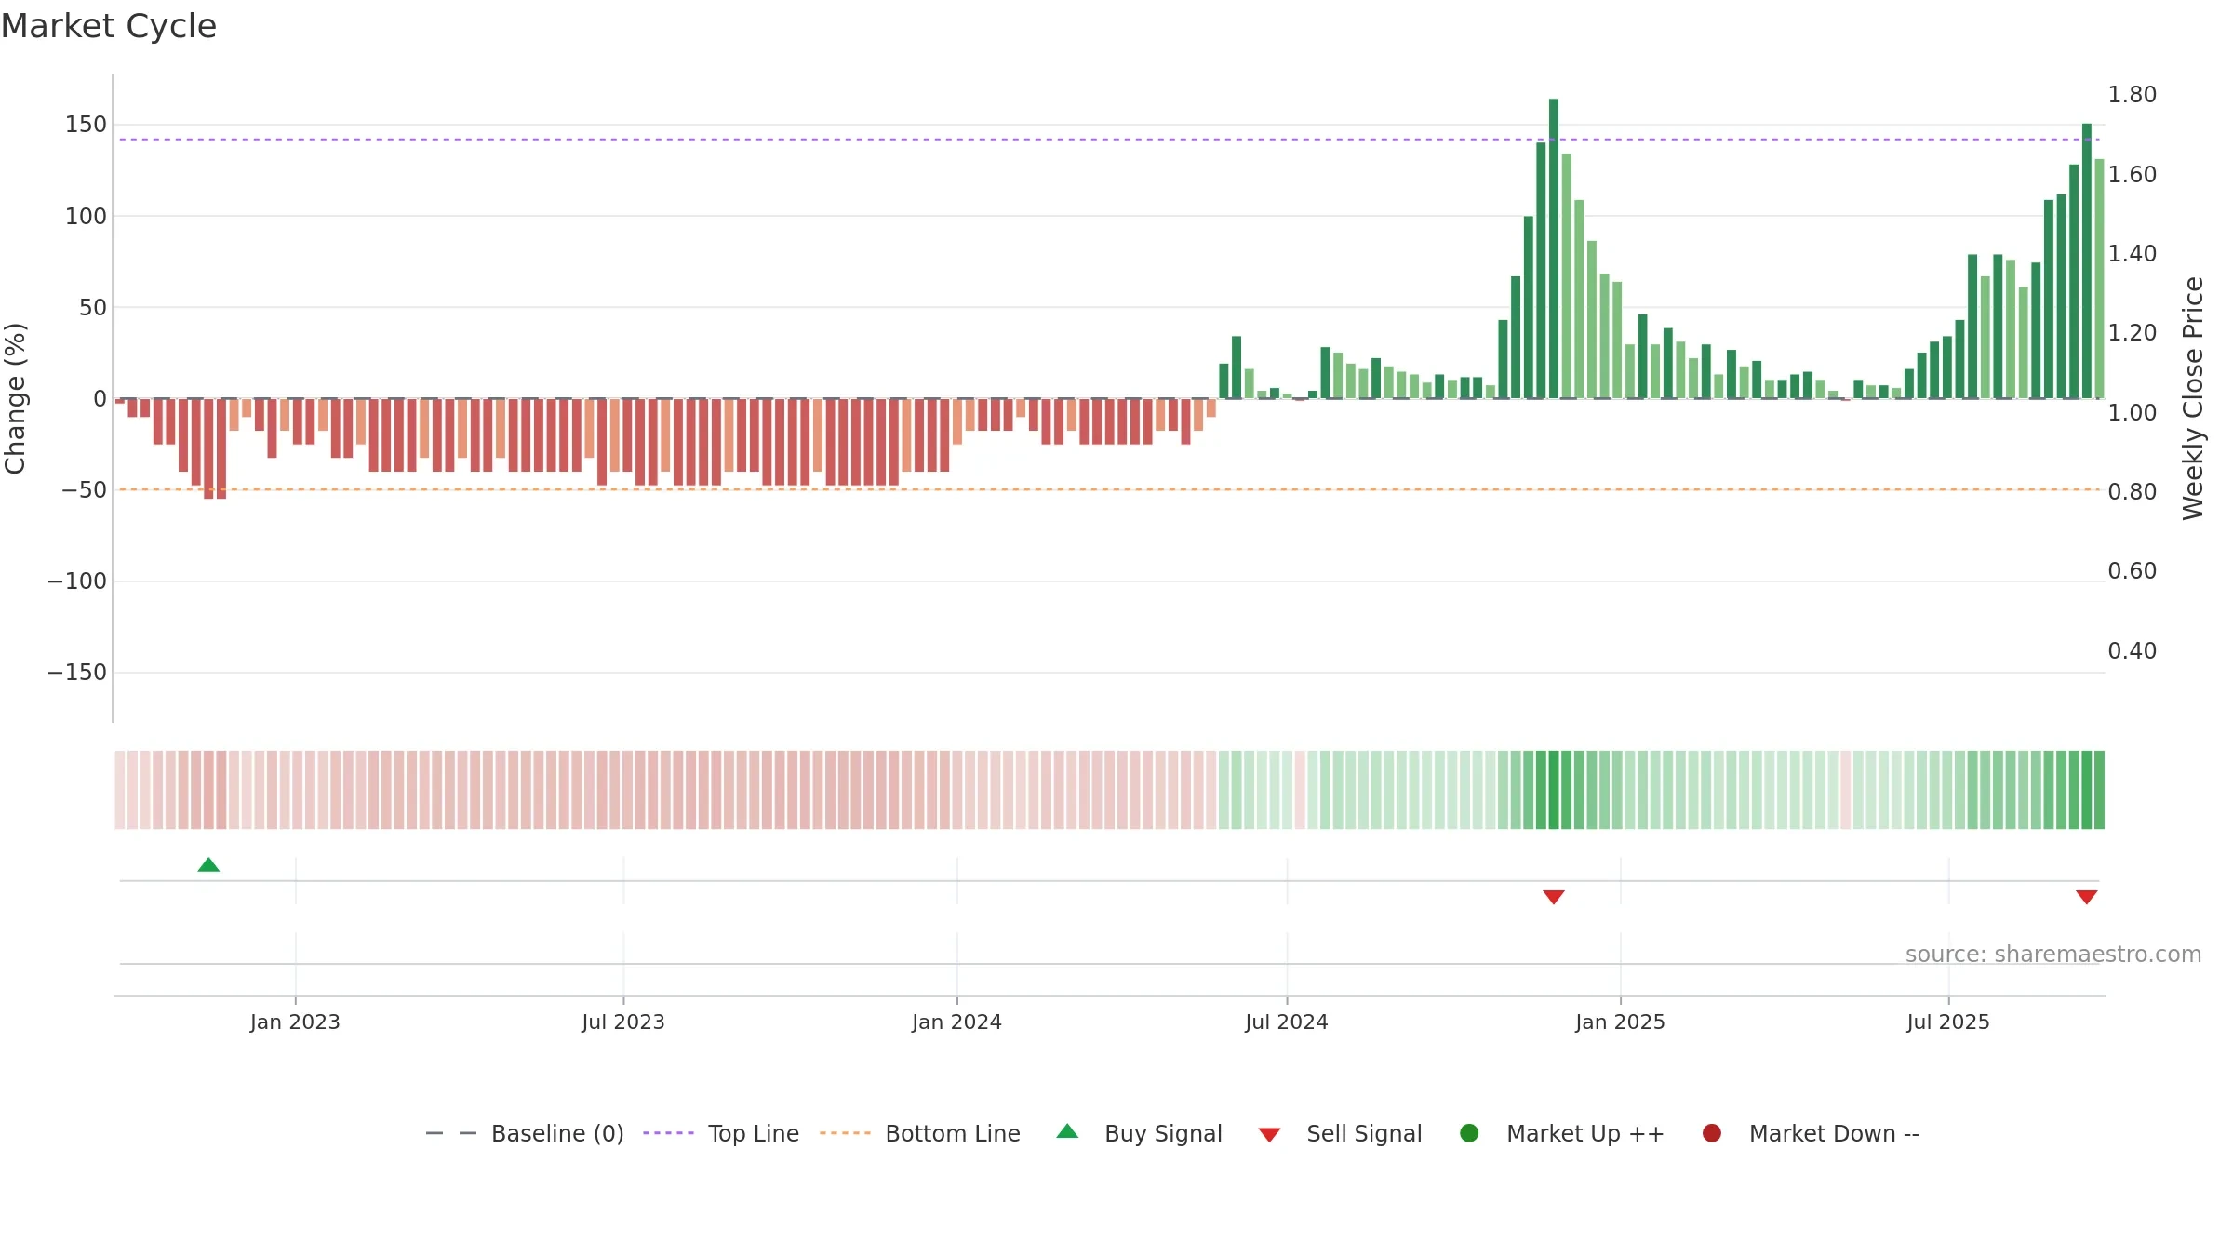Toggle the Baseline (0) legend entry
This screenshot has width=2233, height=1256.
[525, 1133]
